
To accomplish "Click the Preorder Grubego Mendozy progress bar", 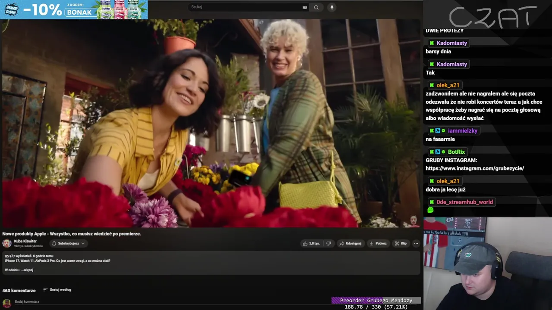I will tap(376, 301).
